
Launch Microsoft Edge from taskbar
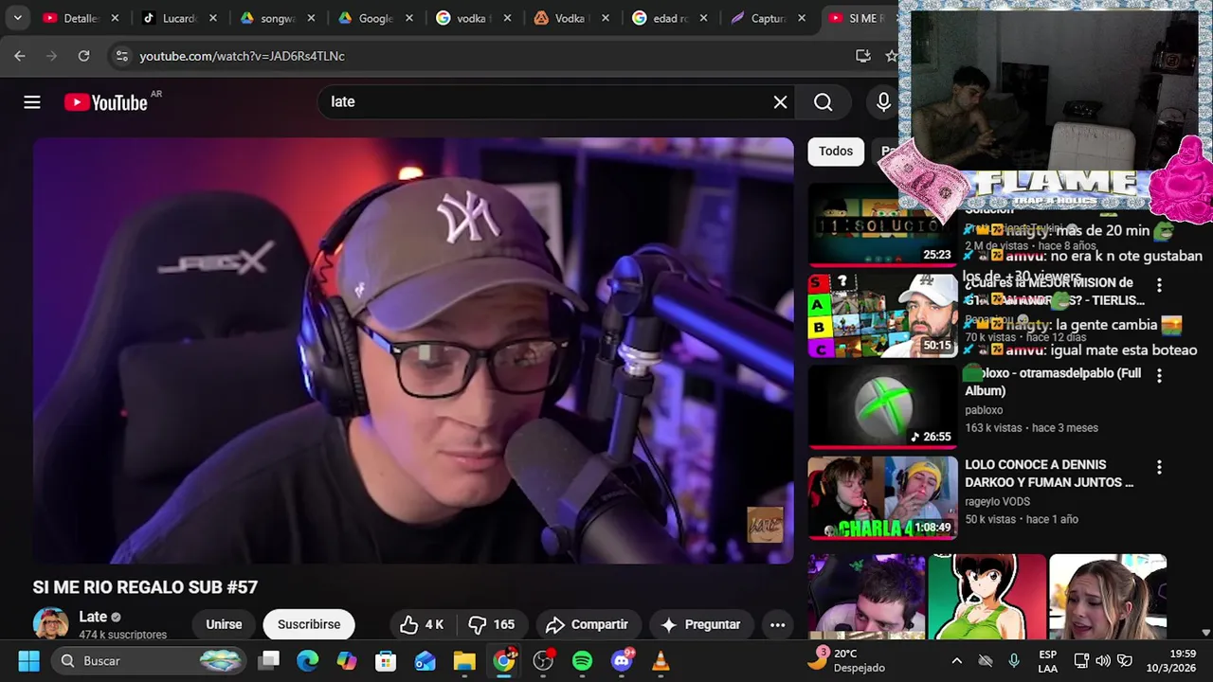308,661
